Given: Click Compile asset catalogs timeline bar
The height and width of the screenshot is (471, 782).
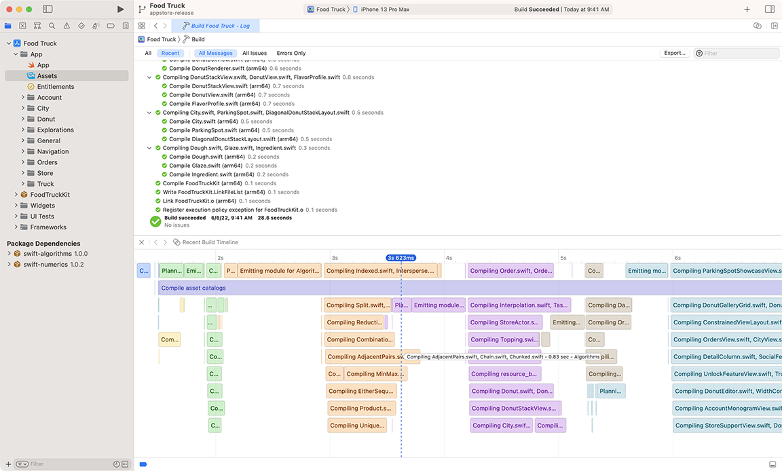Looking at the screenshot, I should pyautogui.click(x=470, y=288).
